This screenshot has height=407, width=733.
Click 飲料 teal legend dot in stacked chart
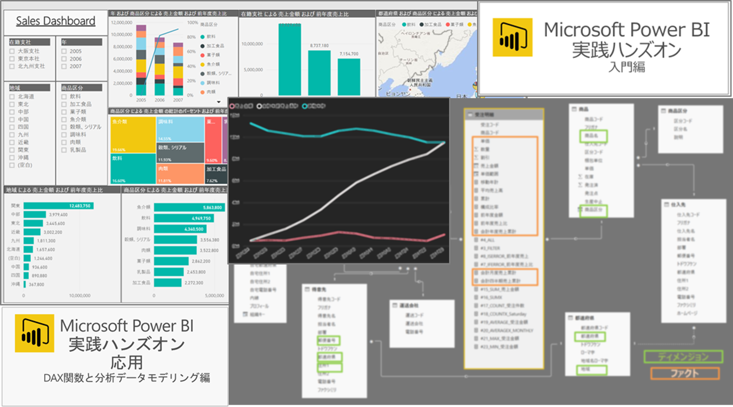(202, 37)
